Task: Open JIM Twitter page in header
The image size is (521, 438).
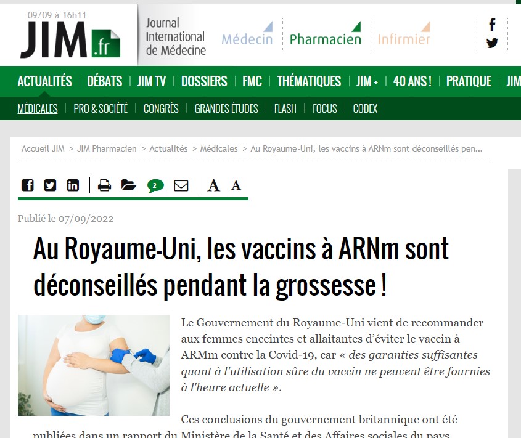Action: (492, 43)
